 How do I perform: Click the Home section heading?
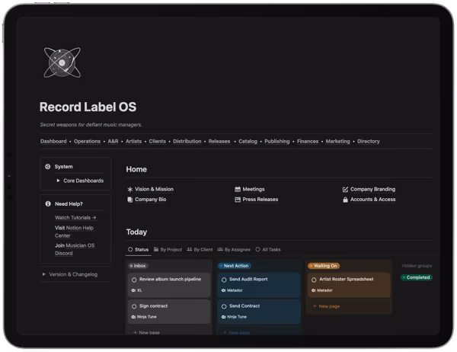(x=136, y=169)
